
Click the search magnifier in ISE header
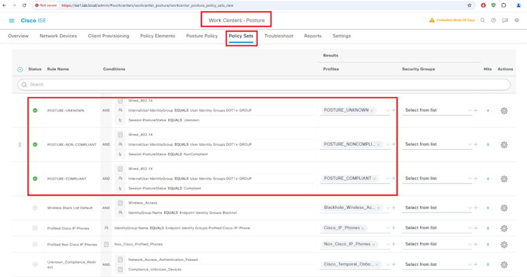pyautogui.click(x=483, y=20)
